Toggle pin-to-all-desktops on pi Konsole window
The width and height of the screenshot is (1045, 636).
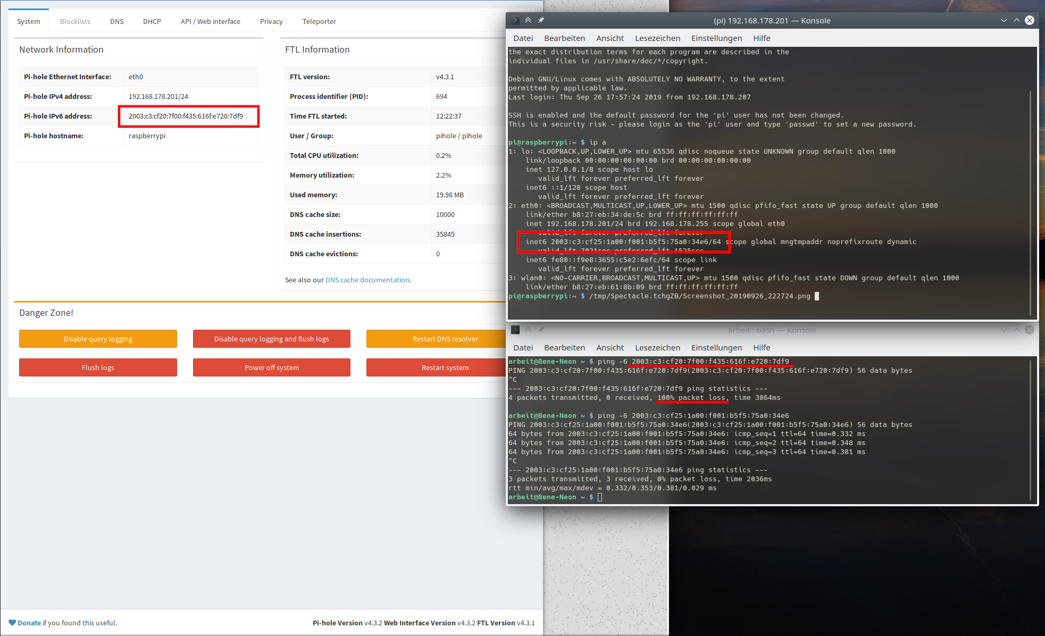pos(540,20)
